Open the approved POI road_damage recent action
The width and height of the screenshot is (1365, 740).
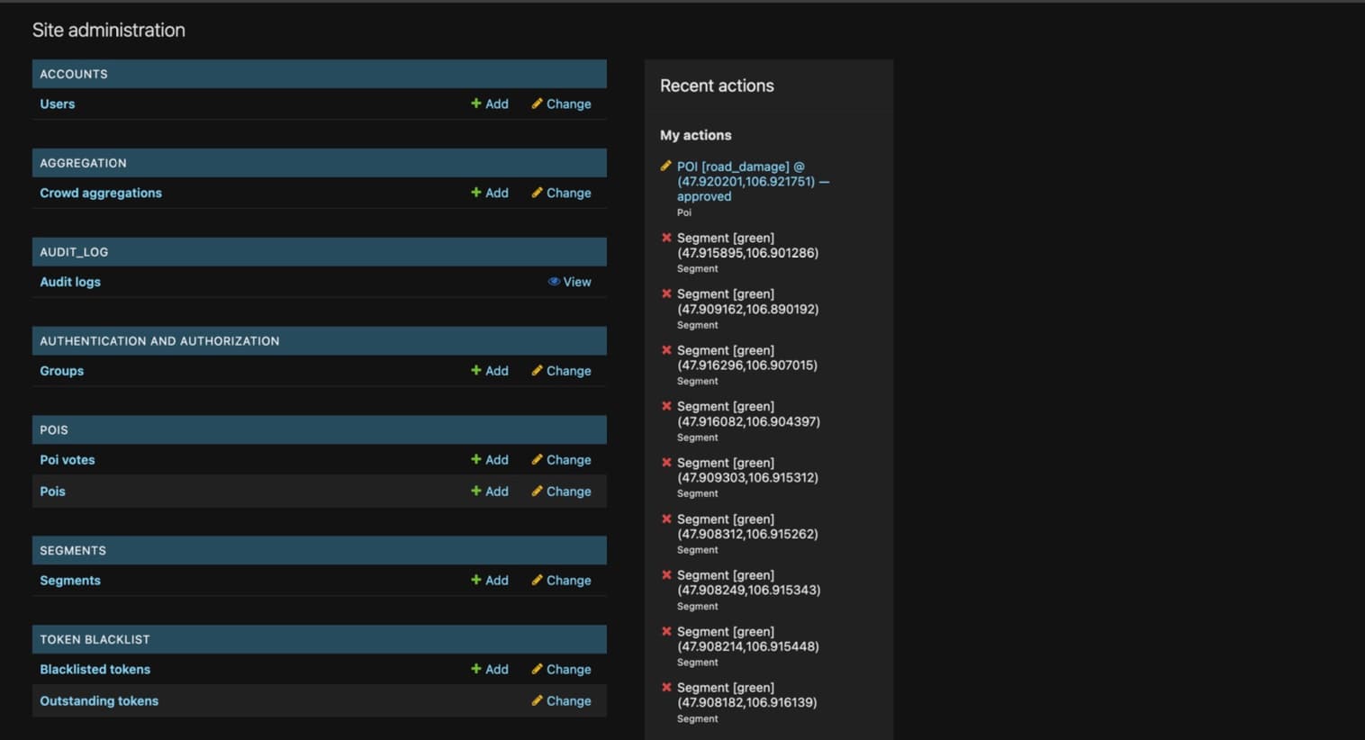754,181
